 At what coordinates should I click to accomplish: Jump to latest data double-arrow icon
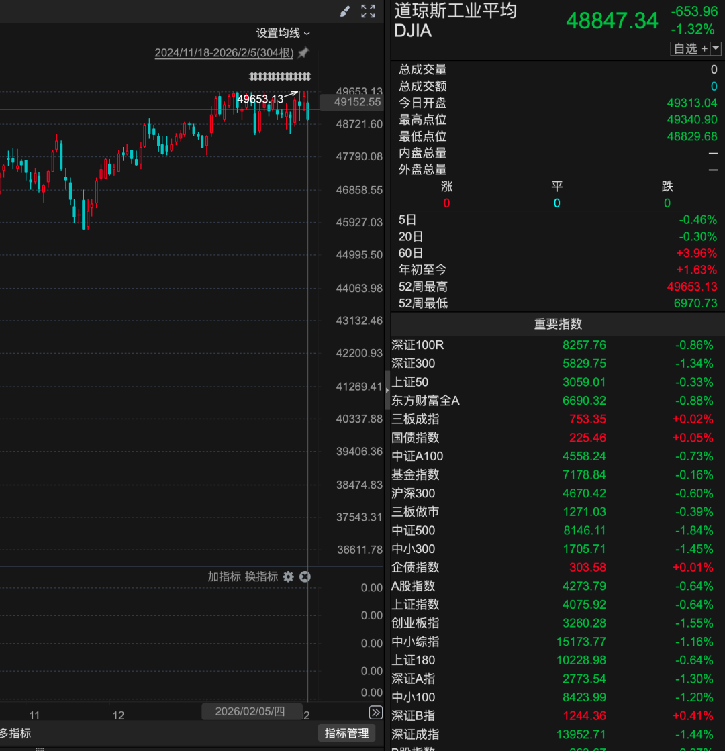pyautogui.click(x=376, y=713)
